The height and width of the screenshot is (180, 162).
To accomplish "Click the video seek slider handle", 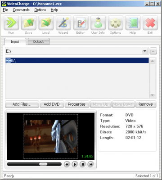I will click(x=43, y=164).
